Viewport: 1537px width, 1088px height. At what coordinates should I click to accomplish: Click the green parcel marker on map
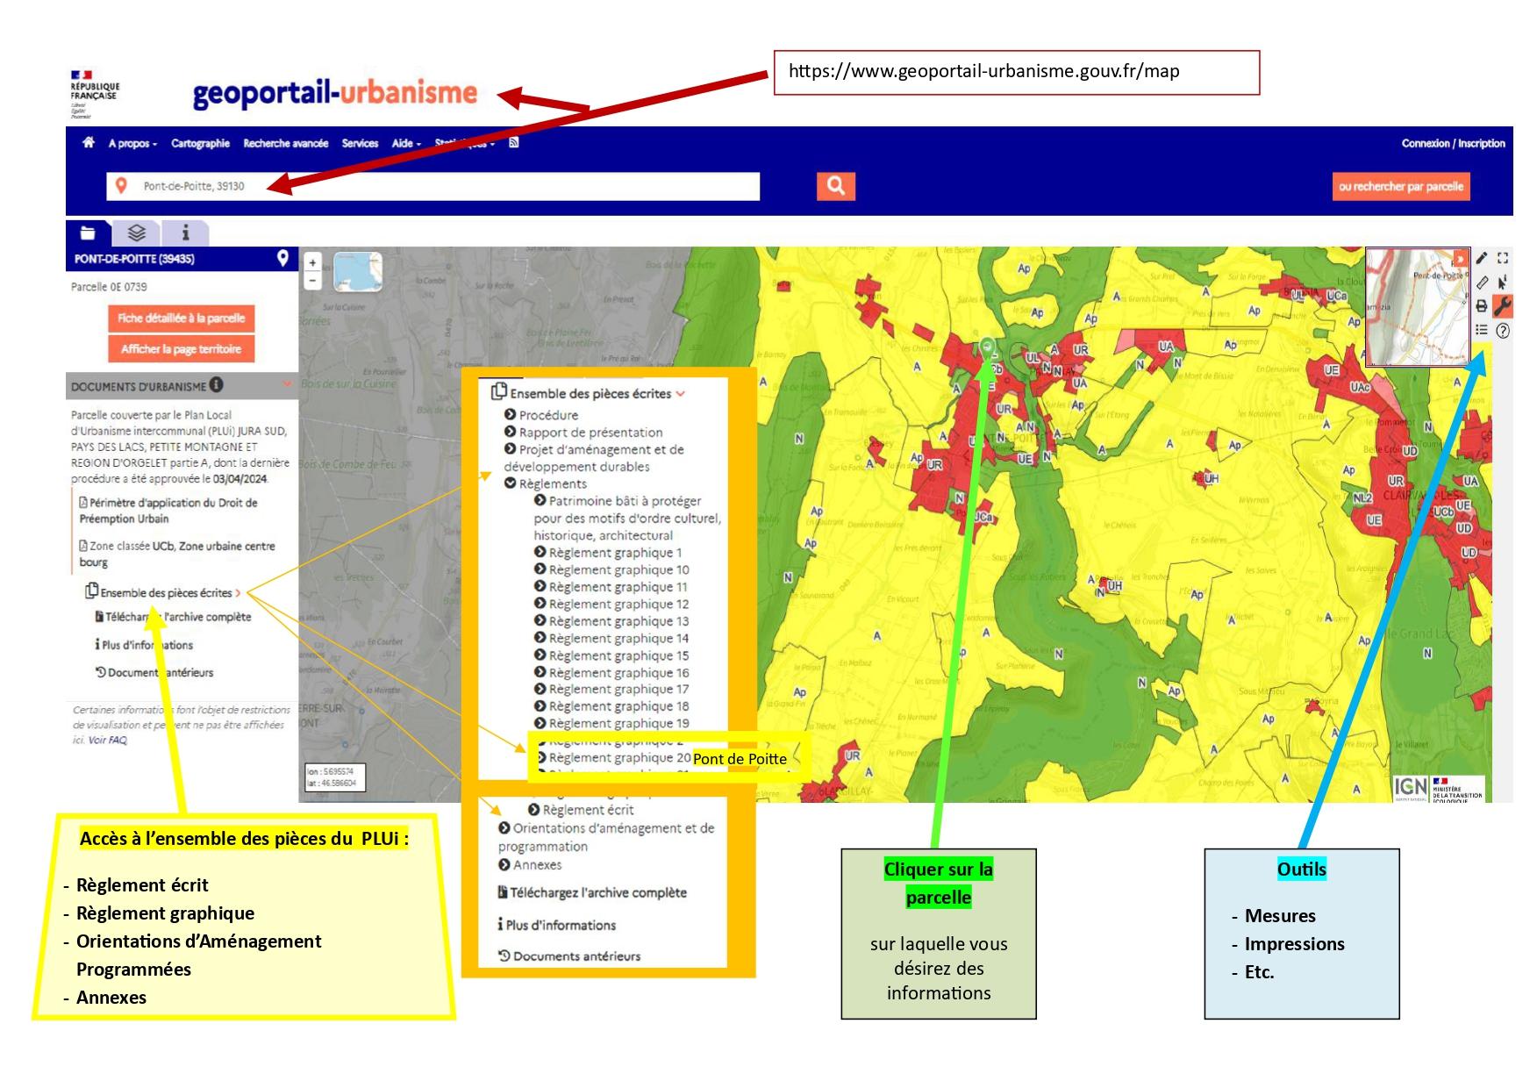989,347
